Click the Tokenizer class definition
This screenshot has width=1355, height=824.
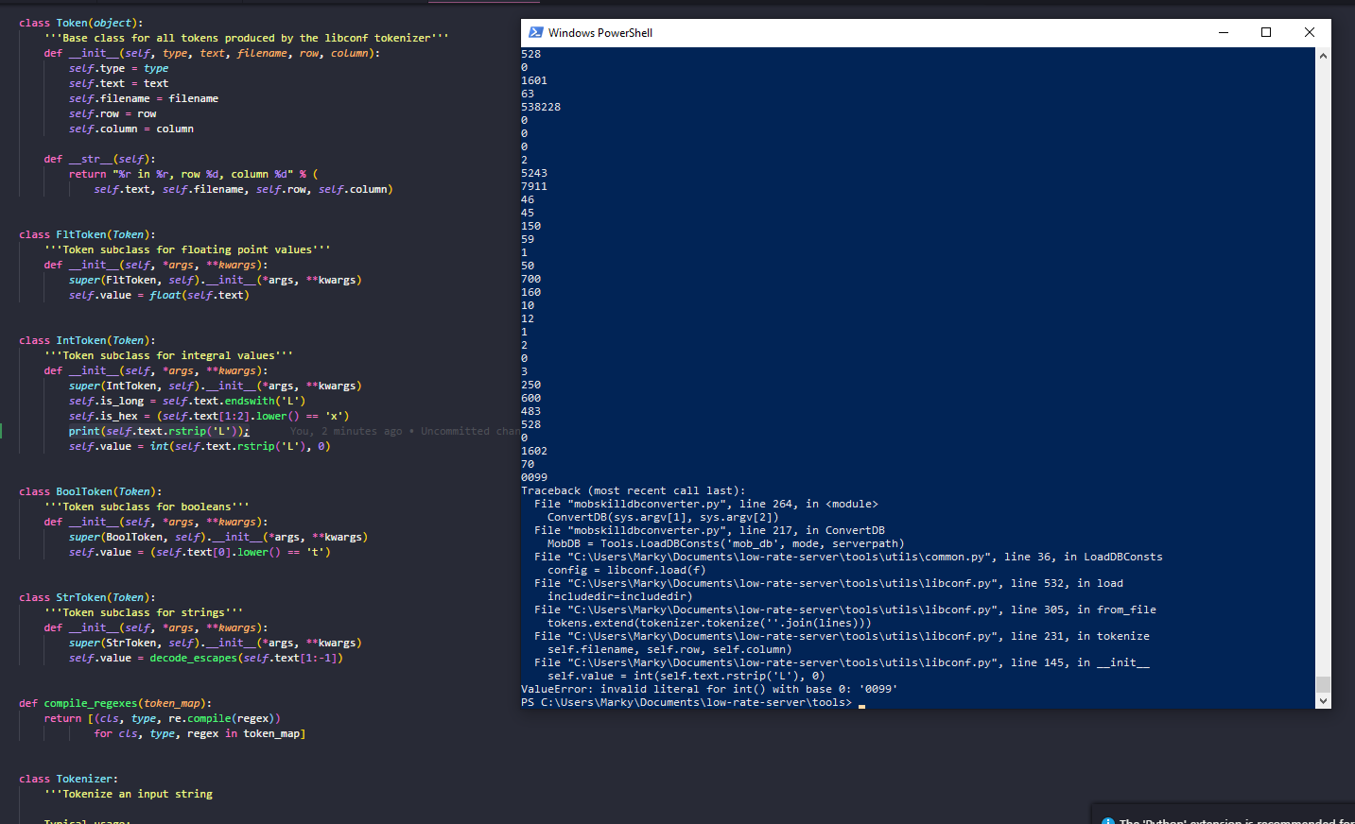coord(66,778)
